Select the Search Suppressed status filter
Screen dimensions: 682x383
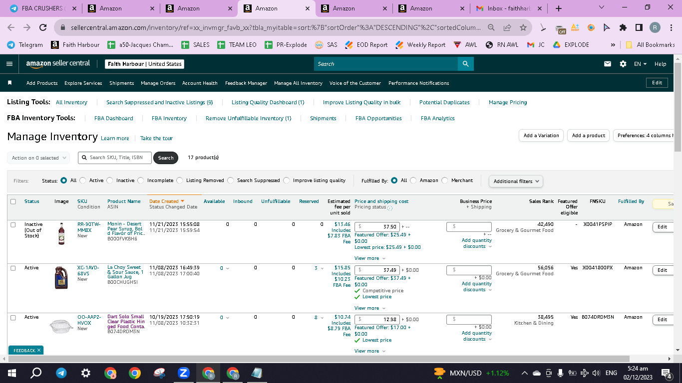(x=231, y=181)
